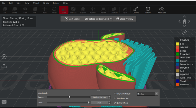Uncheck No Travel Move checkbox

pos(115,103)
